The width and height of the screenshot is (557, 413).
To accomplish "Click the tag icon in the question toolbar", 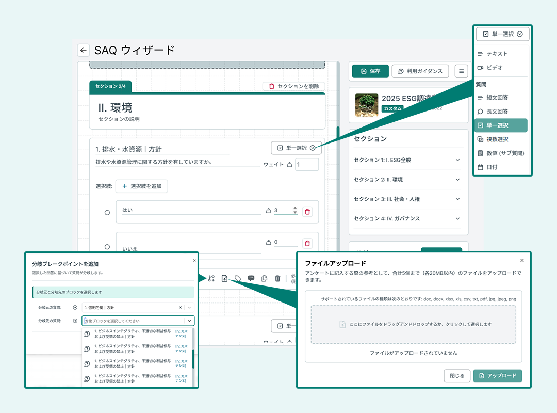I will point(238,278).
